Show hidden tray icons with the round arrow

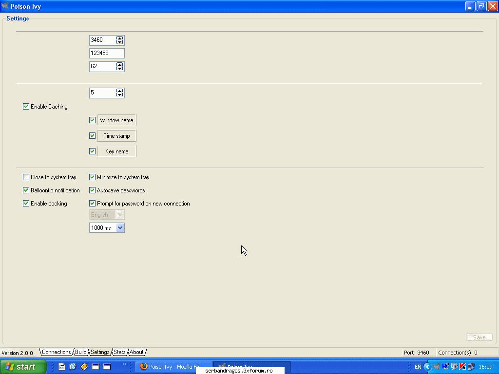(427, 367)
